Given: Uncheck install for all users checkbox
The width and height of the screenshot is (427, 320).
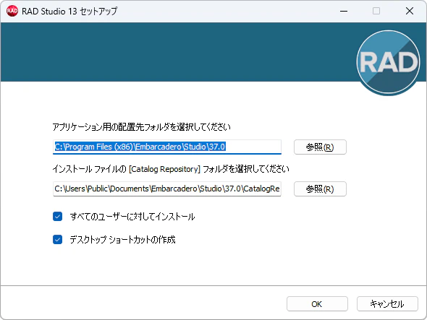Looking at the screenshot, I should click(x=57, y=217).
